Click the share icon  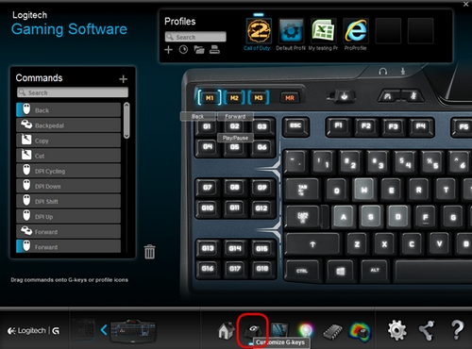[427, 330]
